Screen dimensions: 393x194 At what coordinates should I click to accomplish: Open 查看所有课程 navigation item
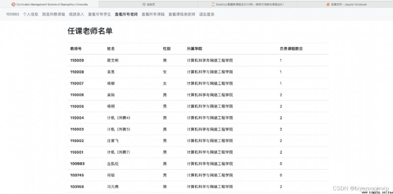(x=153, y=14)
